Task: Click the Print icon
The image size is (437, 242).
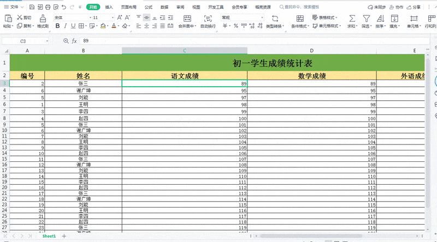Action: [x=48, y=7]
